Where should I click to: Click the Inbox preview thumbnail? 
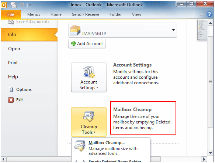pos(202,30)
